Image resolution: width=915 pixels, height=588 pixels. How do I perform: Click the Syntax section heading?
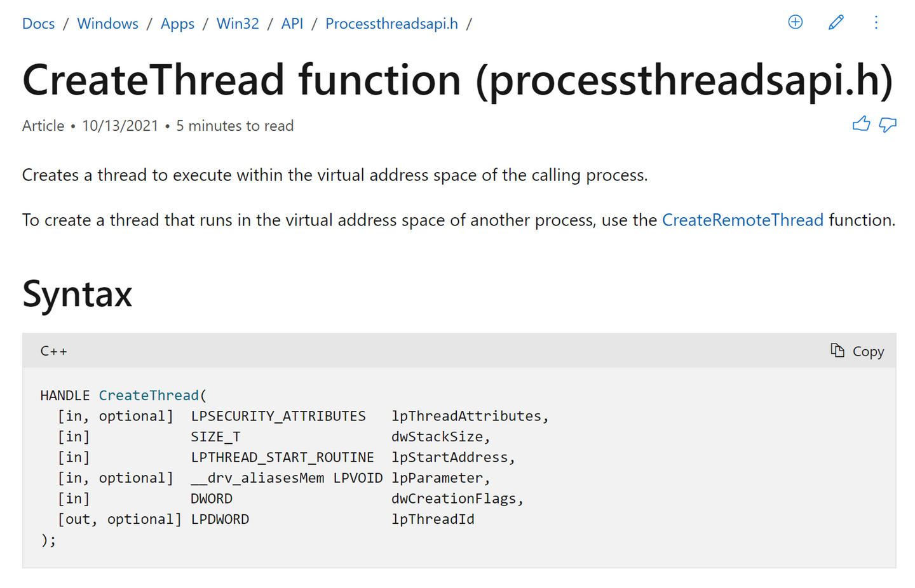click(x=77, y=293)
